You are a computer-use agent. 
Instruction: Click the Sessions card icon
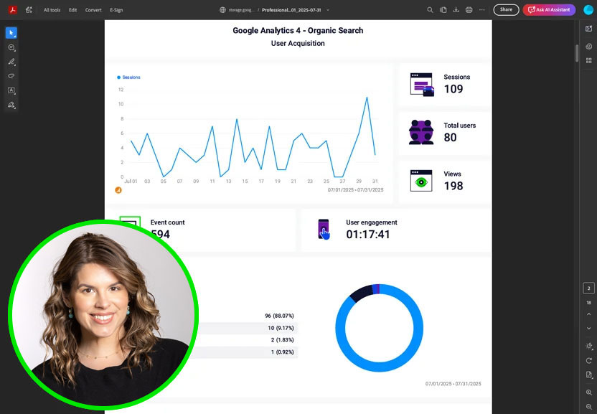point(422,84)
